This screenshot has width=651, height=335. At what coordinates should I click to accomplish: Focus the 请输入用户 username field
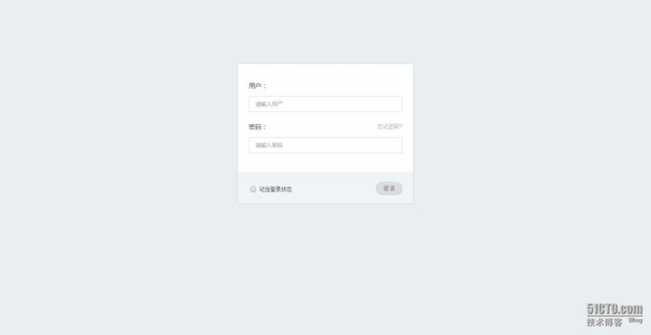pyautogui.click(x=325, y=103)
